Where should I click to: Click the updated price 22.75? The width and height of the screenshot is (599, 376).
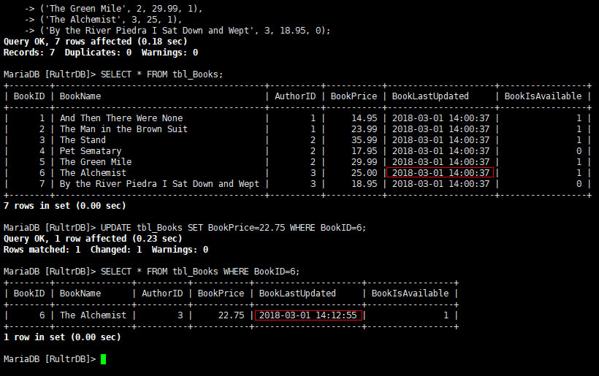pos(231,315)
